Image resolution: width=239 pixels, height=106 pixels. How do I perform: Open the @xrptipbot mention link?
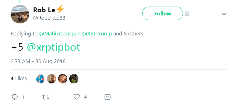point(53,47)
